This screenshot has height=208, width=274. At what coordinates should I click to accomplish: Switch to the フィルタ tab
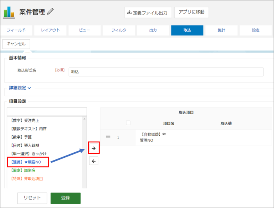click(x=119, y=30)
